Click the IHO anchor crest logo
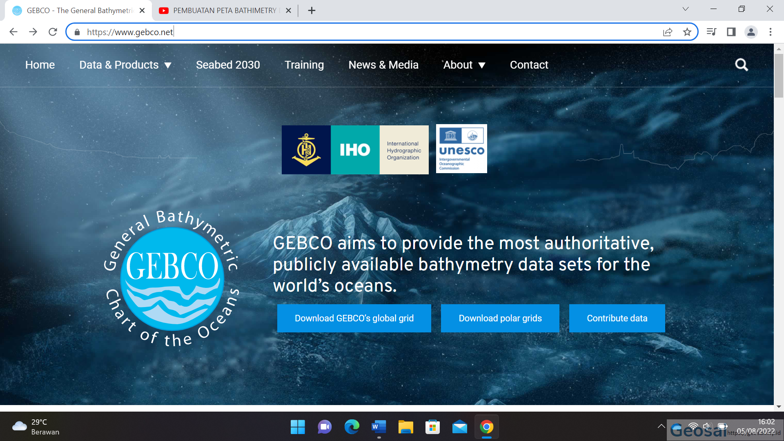The image size is (784, 441). 306,150
